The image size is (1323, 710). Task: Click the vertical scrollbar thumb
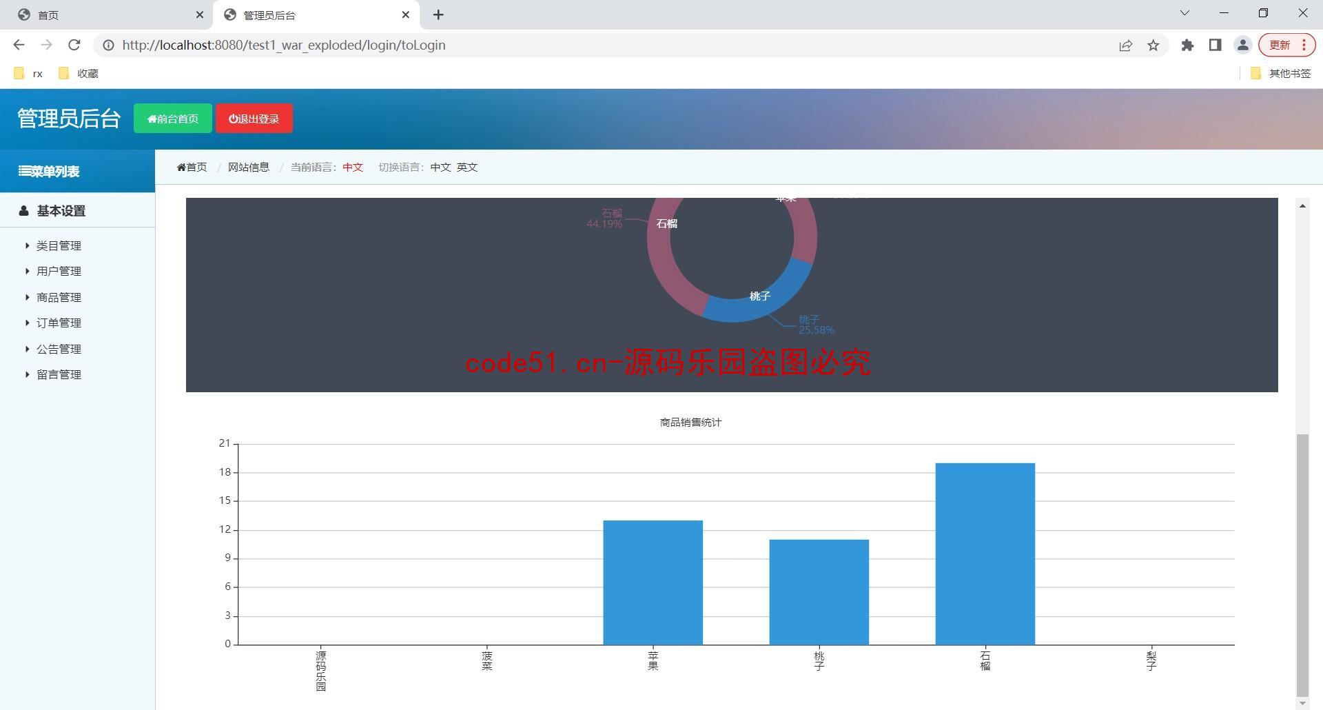1302,565
